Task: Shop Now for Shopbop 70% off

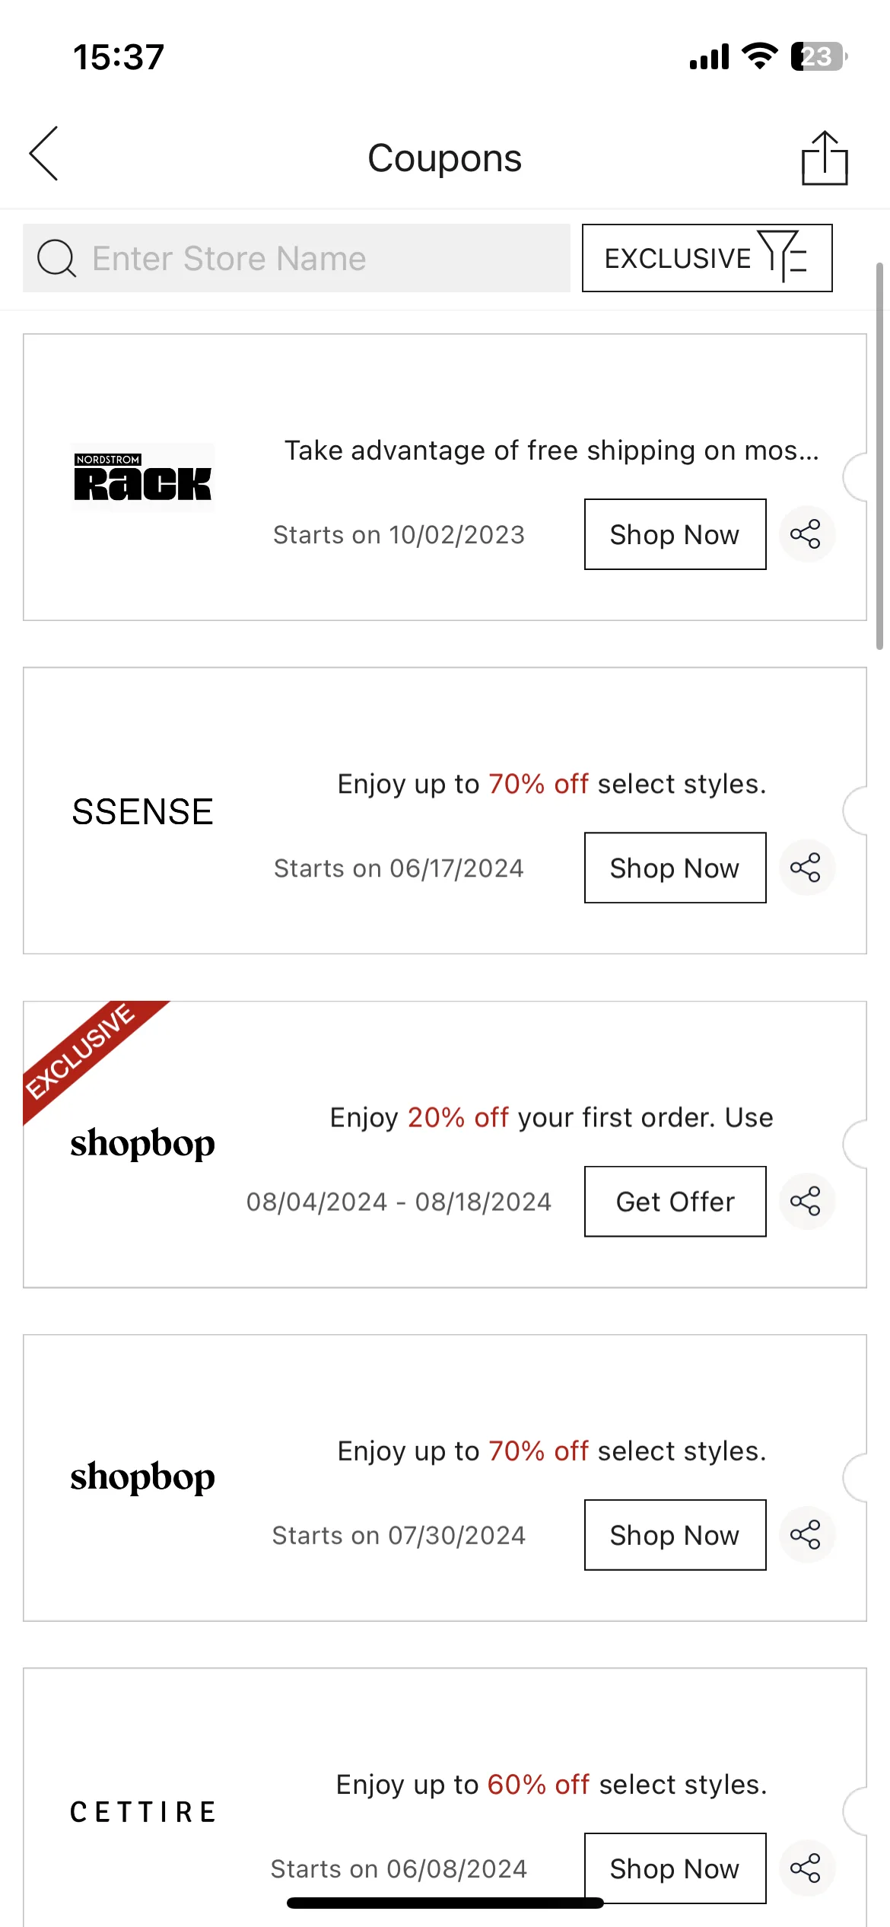Action: click(x=675, y=1535)
